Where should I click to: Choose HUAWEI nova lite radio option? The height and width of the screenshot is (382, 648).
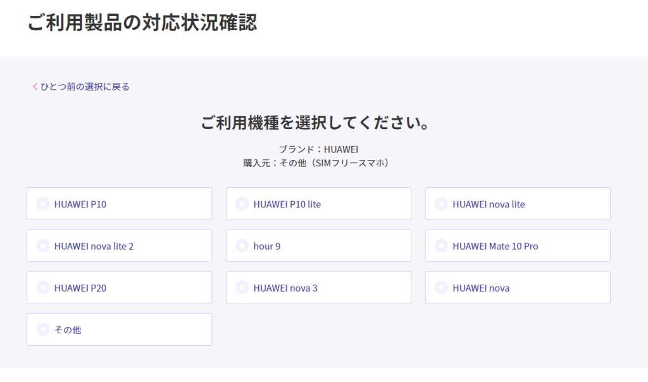click(x=518, y=204)
